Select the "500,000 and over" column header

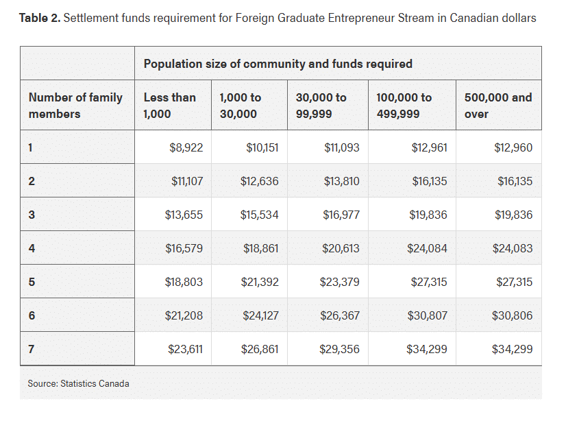(497, 106)
